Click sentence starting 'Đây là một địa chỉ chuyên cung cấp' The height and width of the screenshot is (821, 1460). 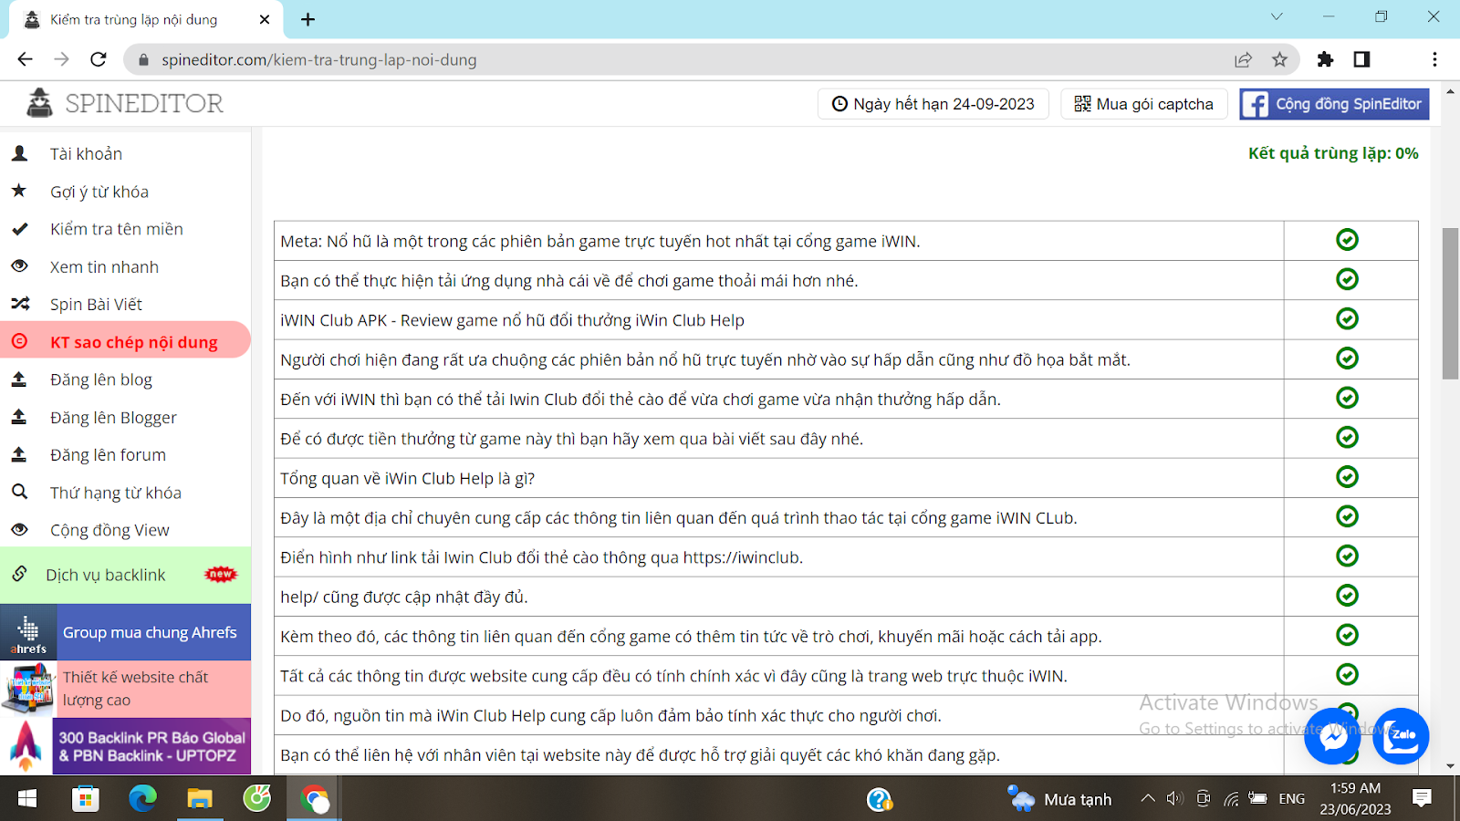(x=679, y=518)
